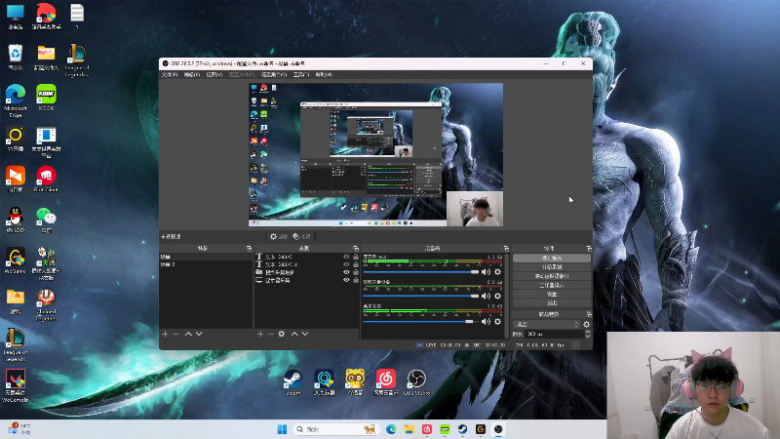Viewport: 780px width, 439px height.
Task: Remove the selected scene with the minus icon
Action: tap(175, 334)
